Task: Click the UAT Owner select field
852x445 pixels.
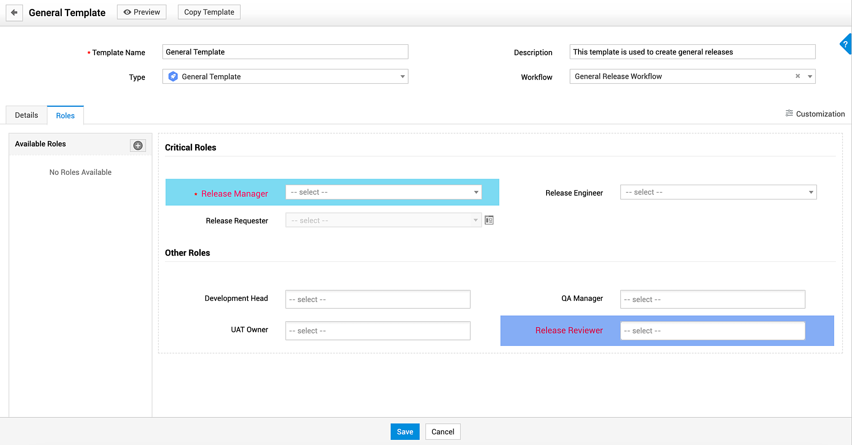Action: coord(378,331)
